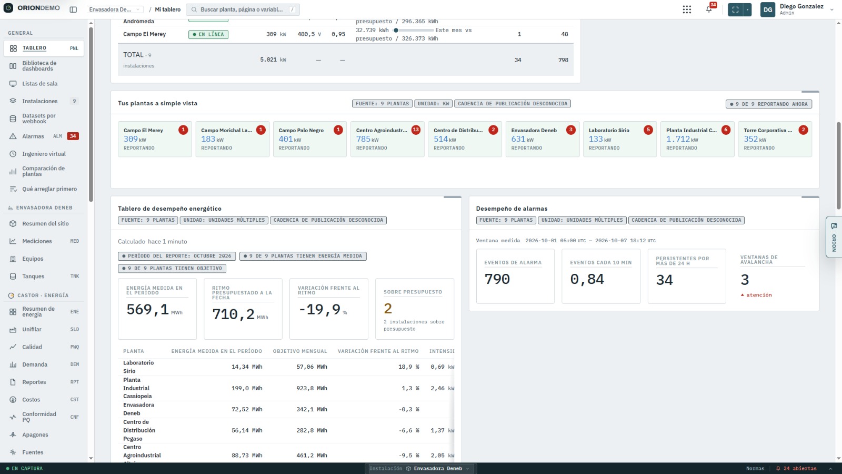Screen dimensions: 842x474
Task: Open Tablero in the sidebar
Action: click(x=44, y=48)
